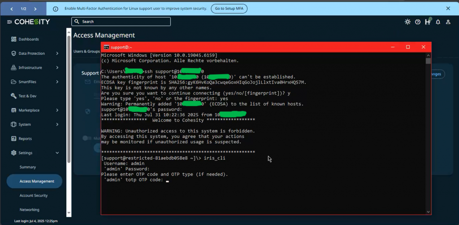Collapse the Settings section
Image resolution: width=459 pixels, height=225 pixels.
click(57, 153)
